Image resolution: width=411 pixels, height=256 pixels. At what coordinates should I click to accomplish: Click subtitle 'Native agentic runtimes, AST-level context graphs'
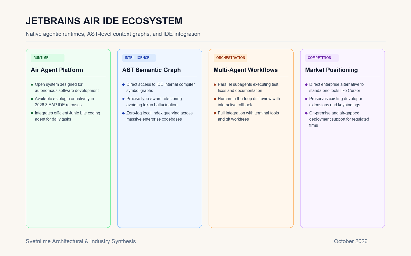(x=113, y=34)
